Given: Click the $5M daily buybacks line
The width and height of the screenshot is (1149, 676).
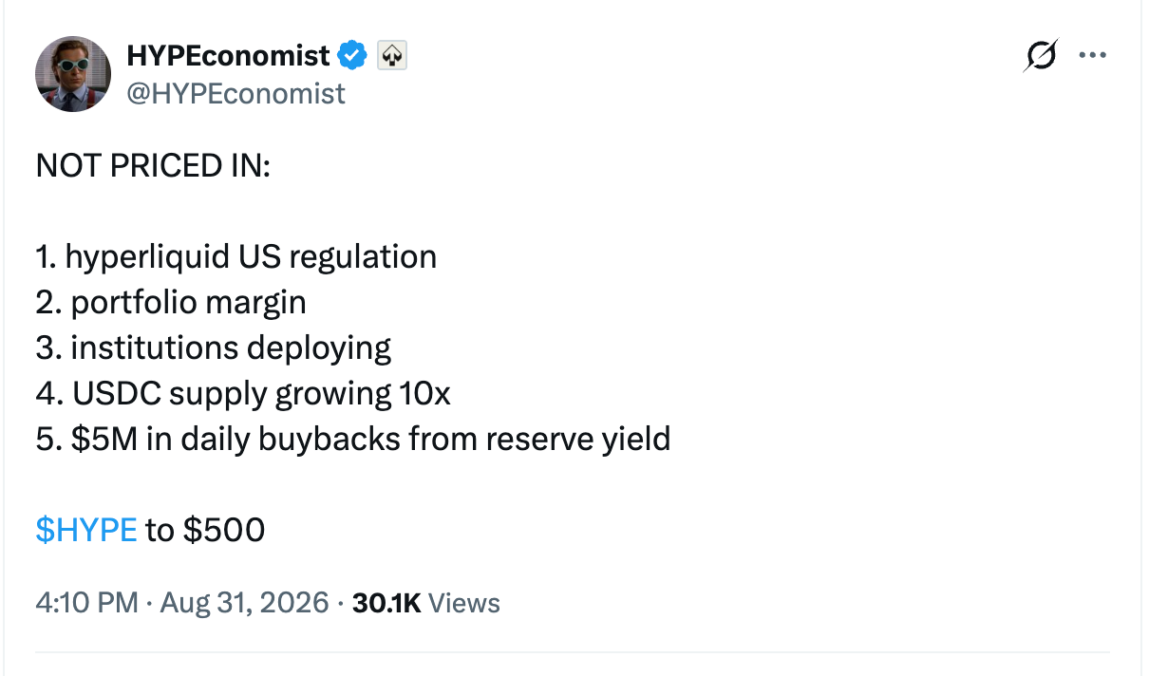Looking at the screenshot, I should point(353,439).
